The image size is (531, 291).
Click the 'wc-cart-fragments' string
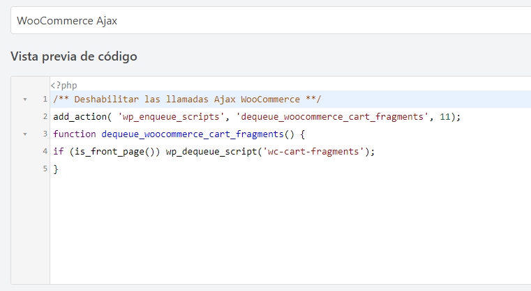click(x=313, y=151)
